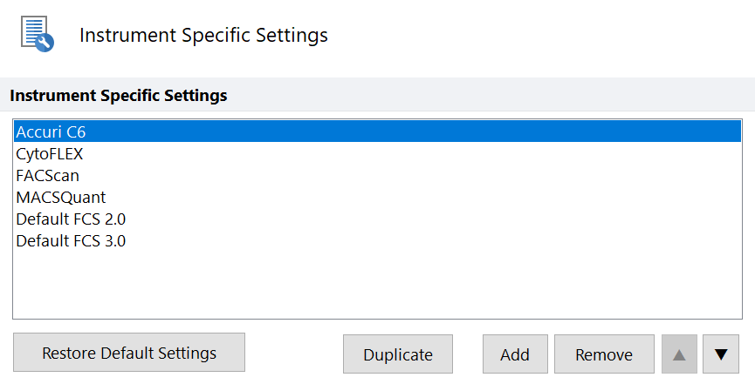
Task: Highlight Default FCS 3.0 in list
Action: (x=71, y=241)
